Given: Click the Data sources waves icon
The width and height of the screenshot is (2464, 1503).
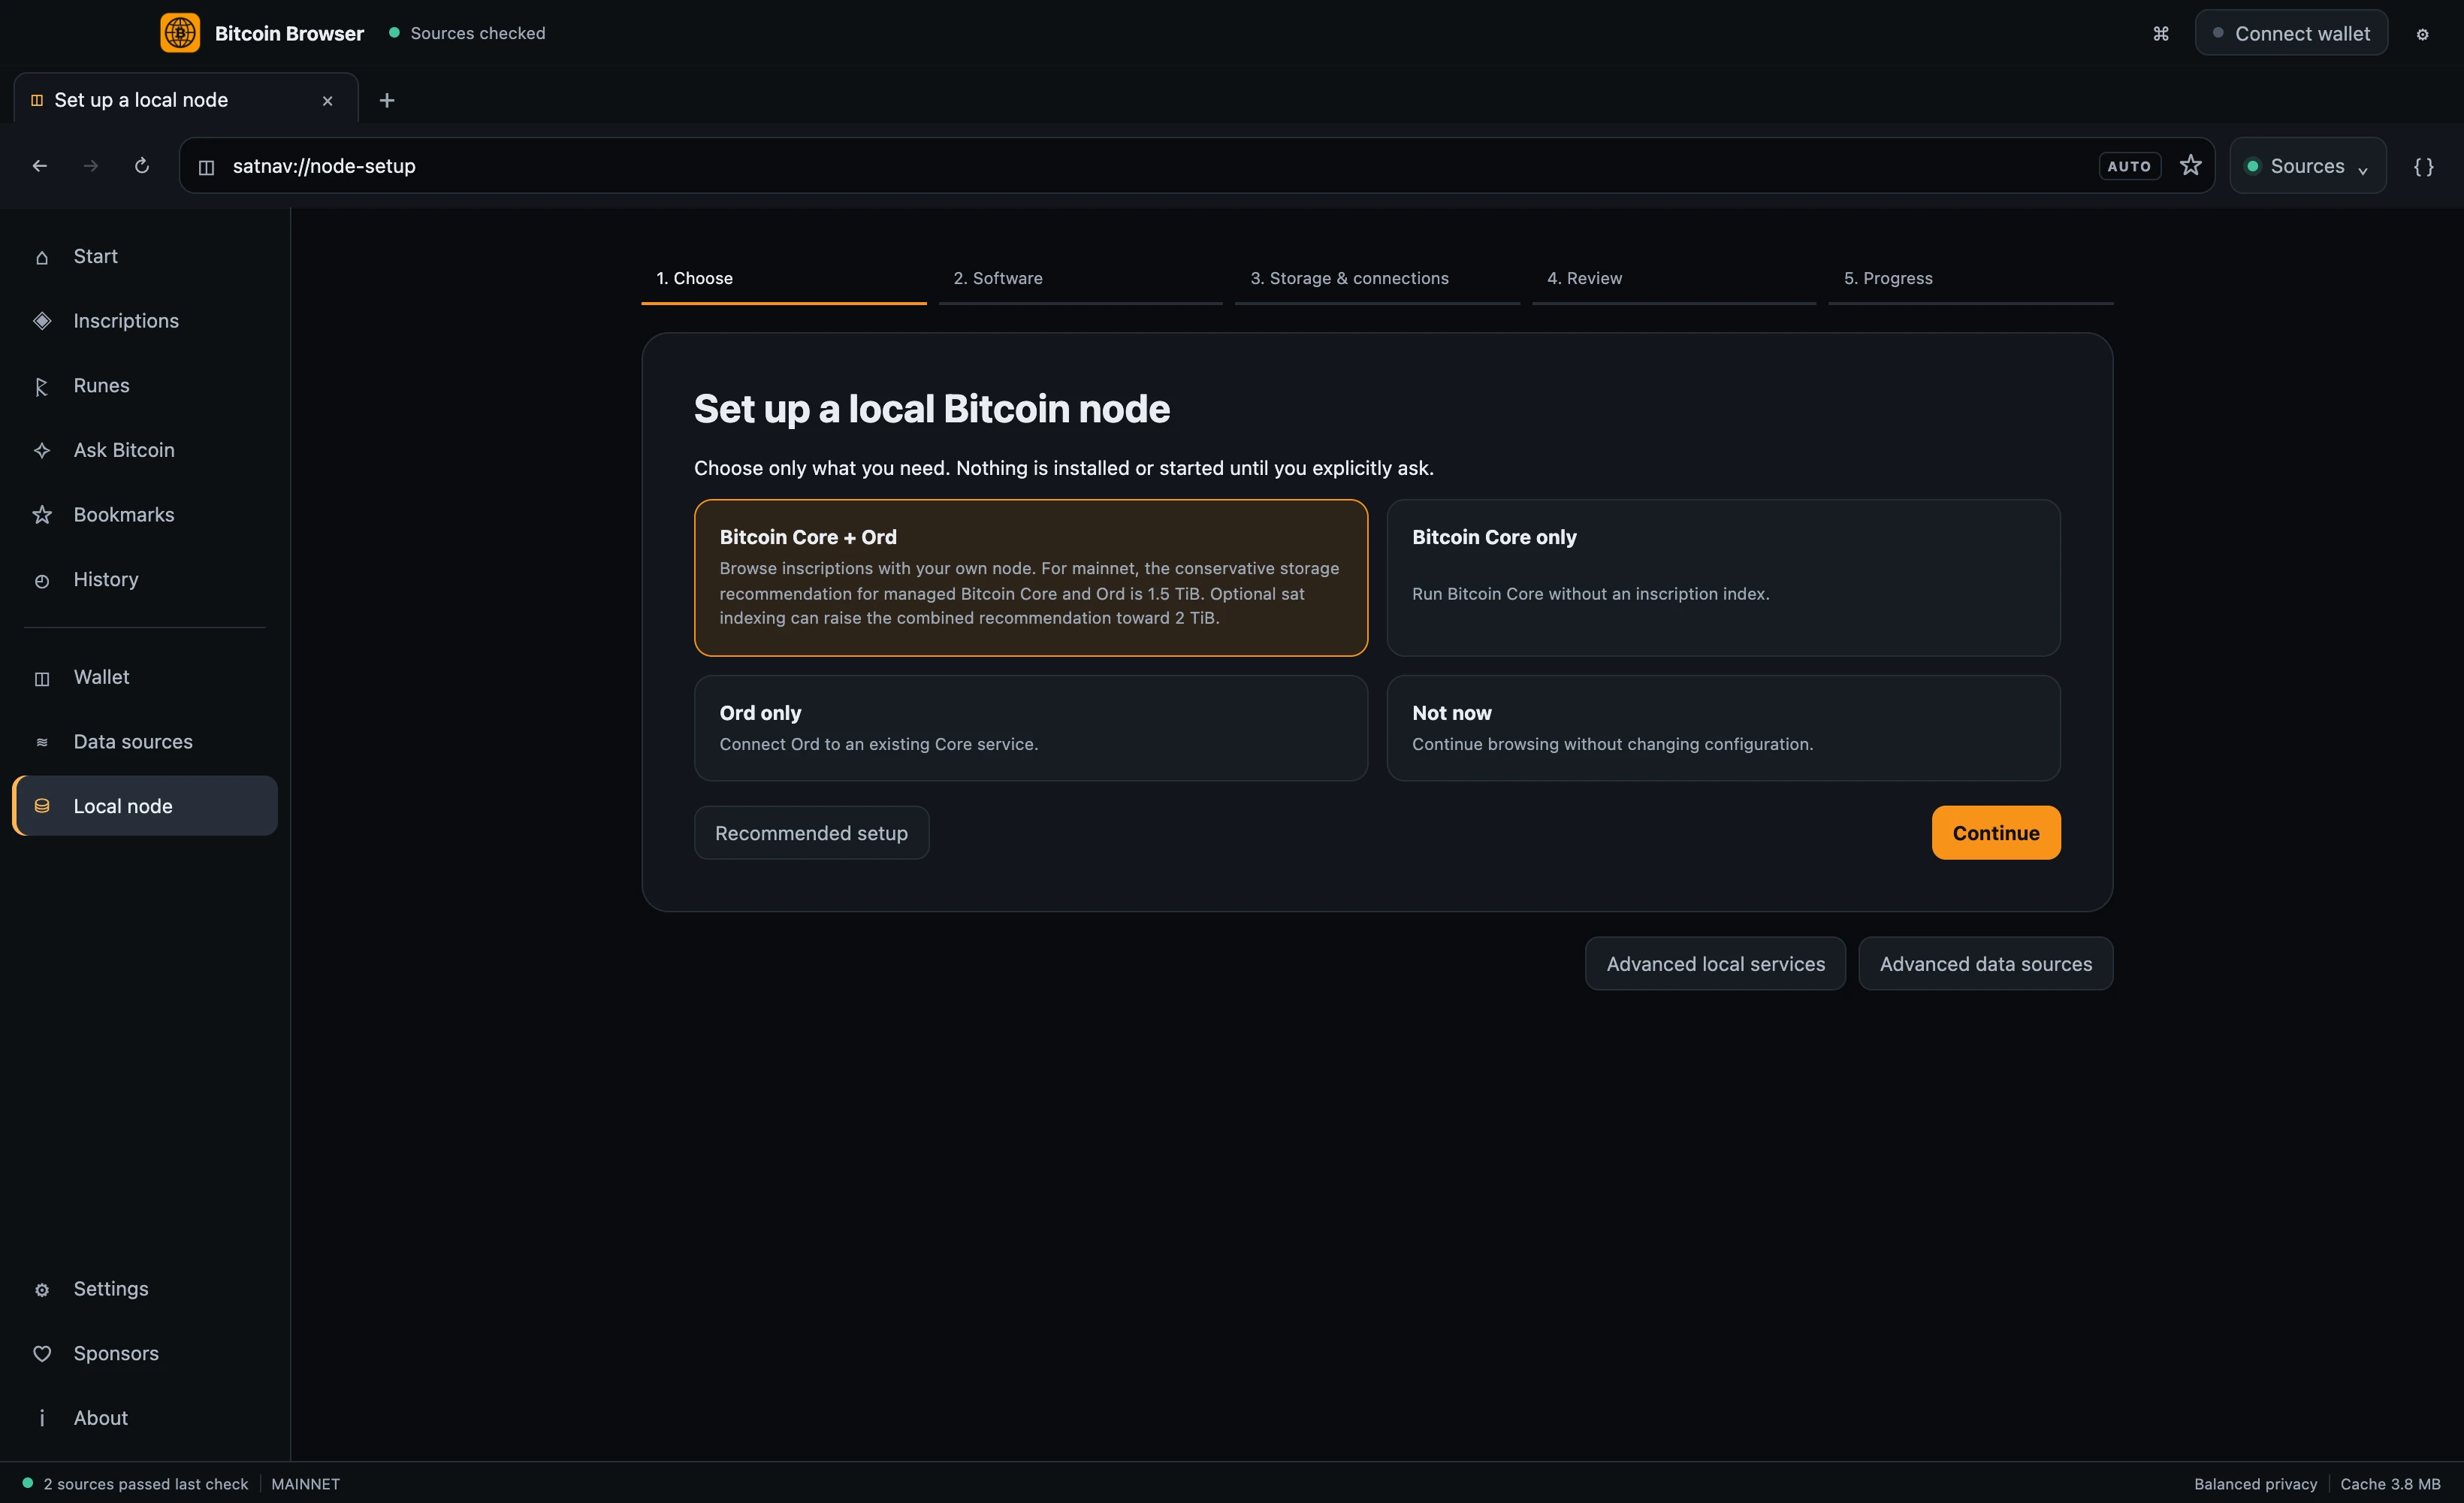Looking at the screenshot, I should click(42, 742).
